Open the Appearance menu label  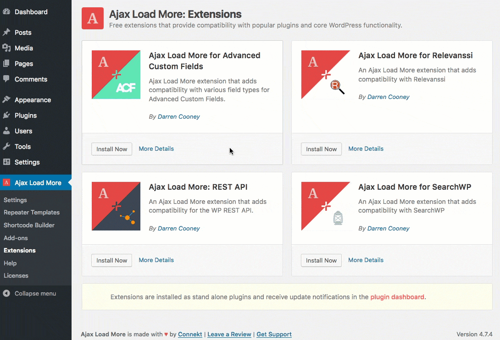[x=33, y=100]
